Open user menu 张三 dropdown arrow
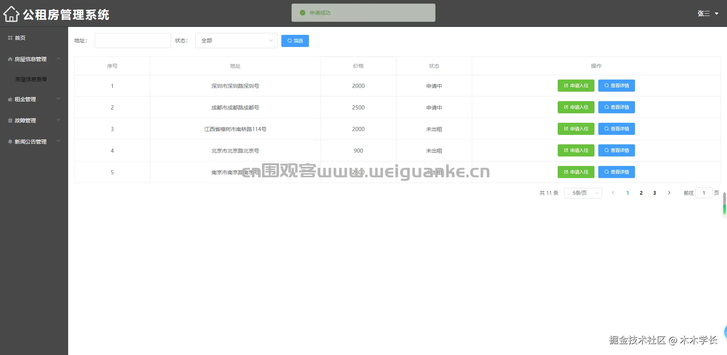The height and width of the screenshot is (355, 727). (x=716, y=14)
